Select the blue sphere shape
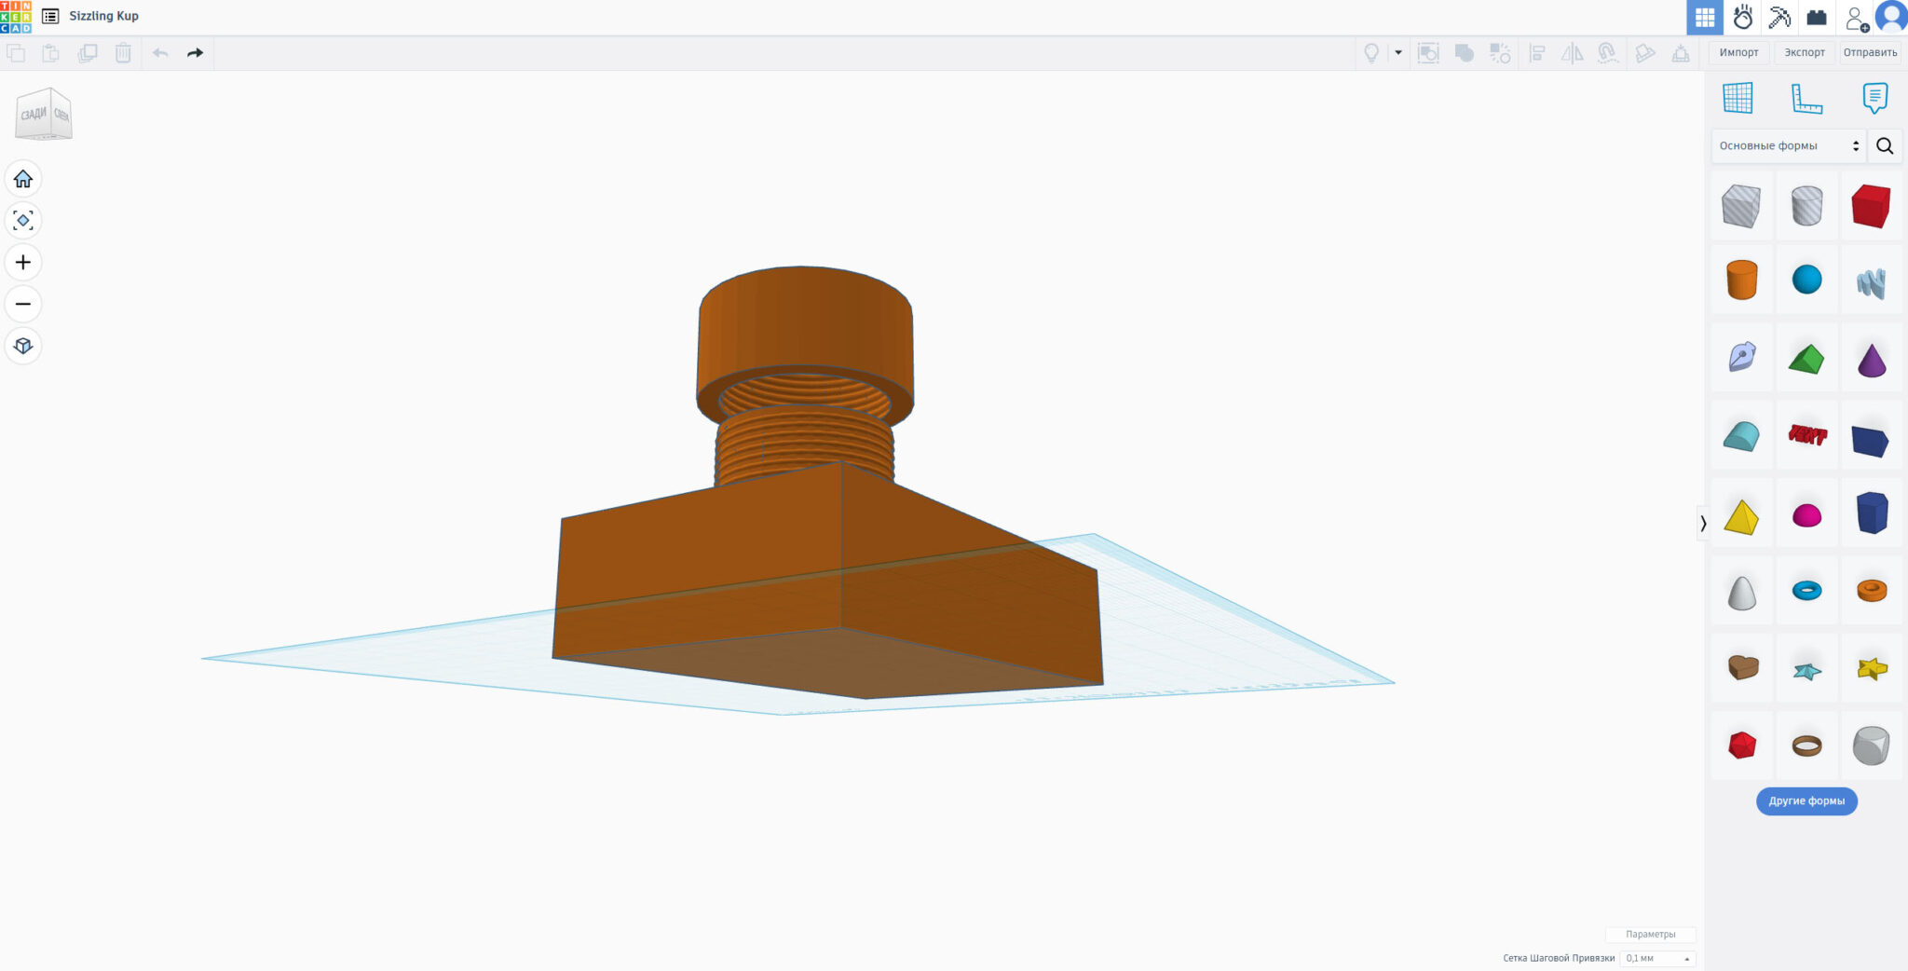The width and height of the screenshot is (1908, 971). click(1806, 280)
